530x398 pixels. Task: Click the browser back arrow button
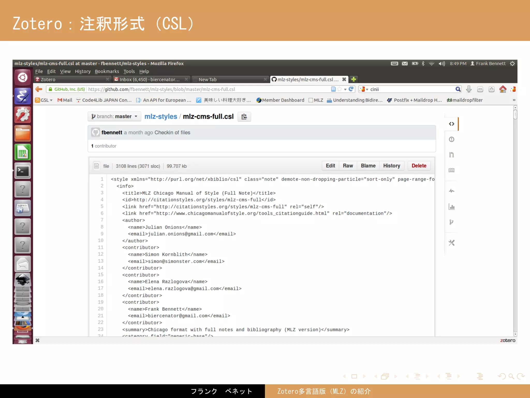pos(39,89)
